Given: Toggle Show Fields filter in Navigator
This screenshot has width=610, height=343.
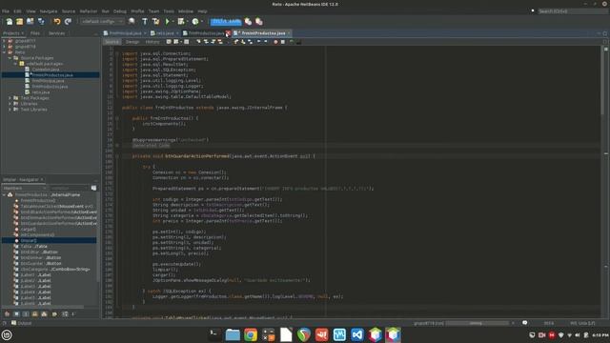Looking at the screenshot, I should [16, 313].
